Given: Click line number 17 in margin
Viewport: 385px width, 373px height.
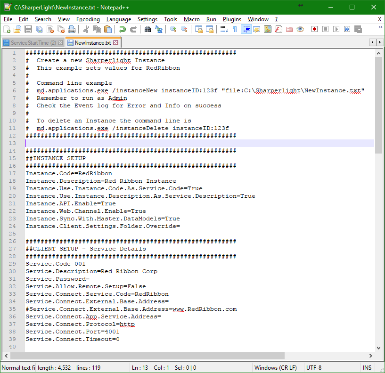Looking at the screenshot, I should [12, 173].
